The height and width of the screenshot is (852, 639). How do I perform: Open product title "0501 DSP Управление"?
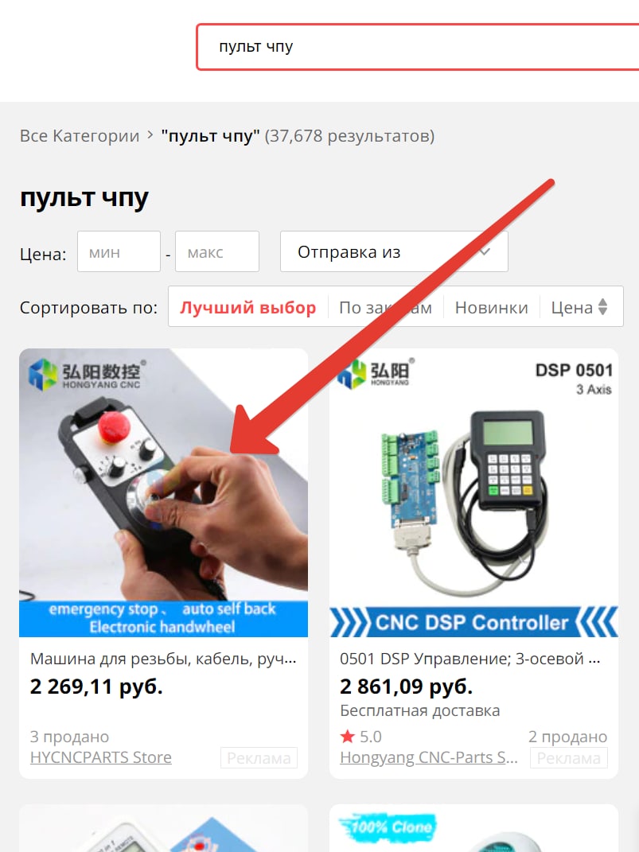coord(470,659)
